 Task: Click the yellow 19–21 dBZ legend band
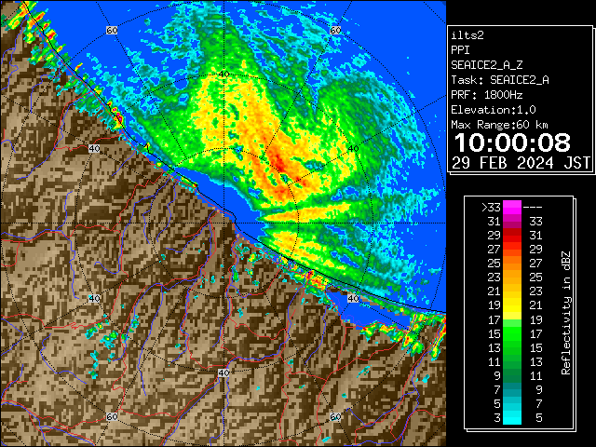point(512,305)
